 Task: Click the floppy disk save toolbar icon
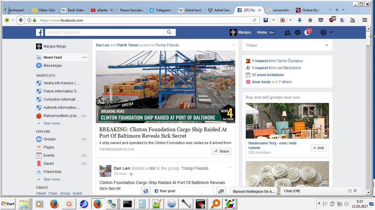click(x=266, y=20)
